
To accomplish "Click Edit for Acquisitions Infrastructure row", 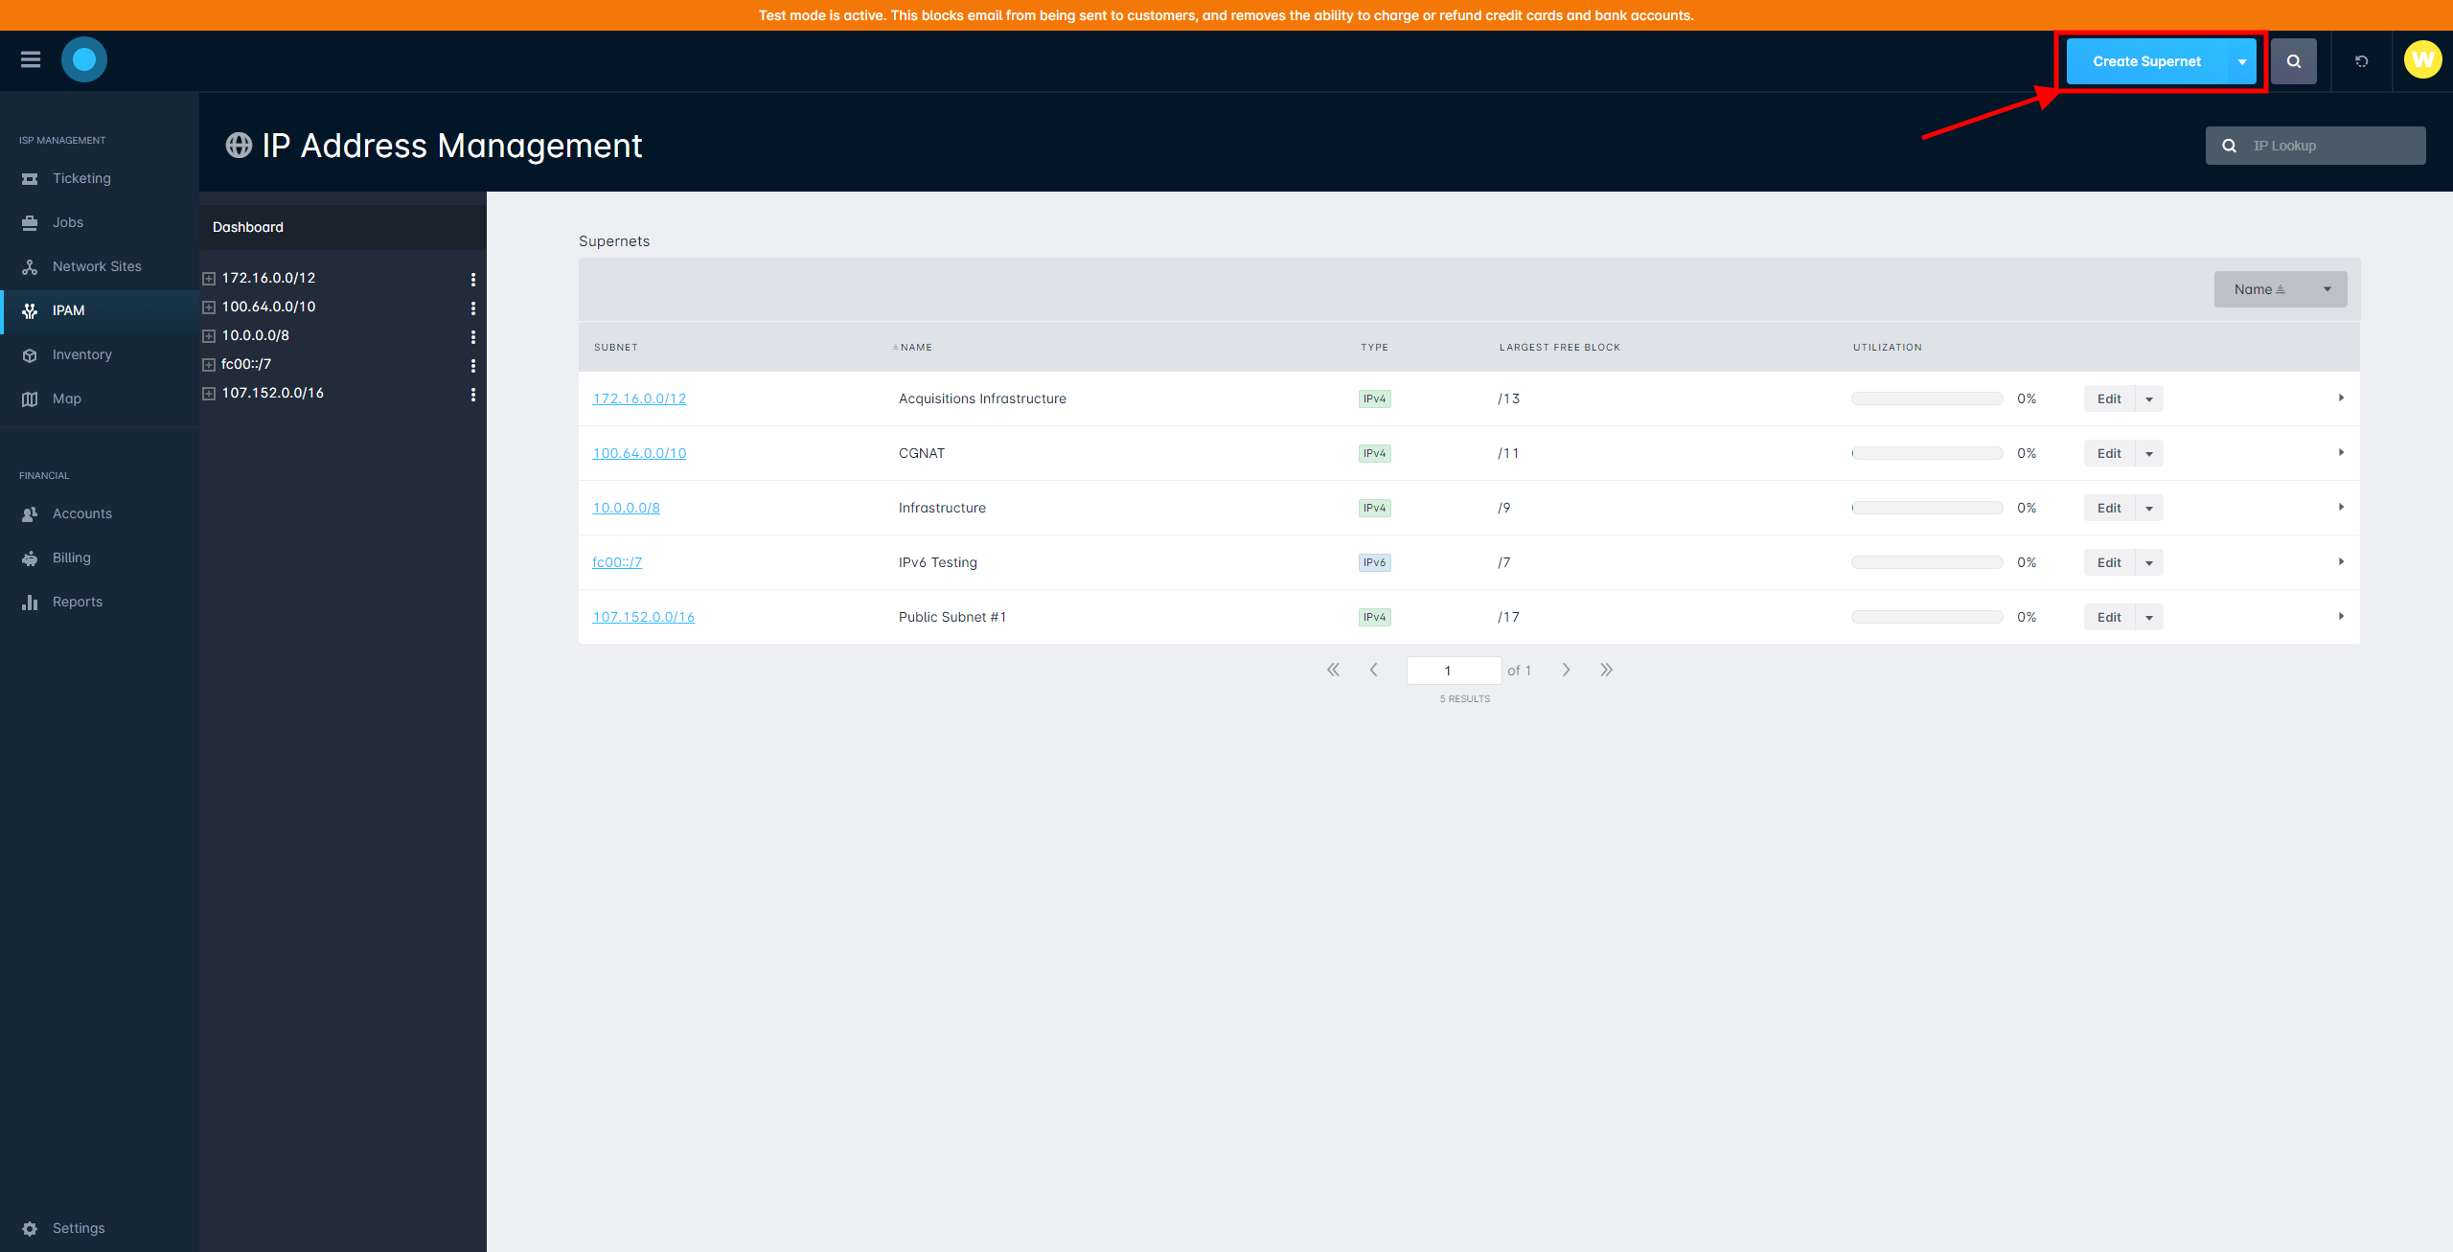I will point(2109,398).
